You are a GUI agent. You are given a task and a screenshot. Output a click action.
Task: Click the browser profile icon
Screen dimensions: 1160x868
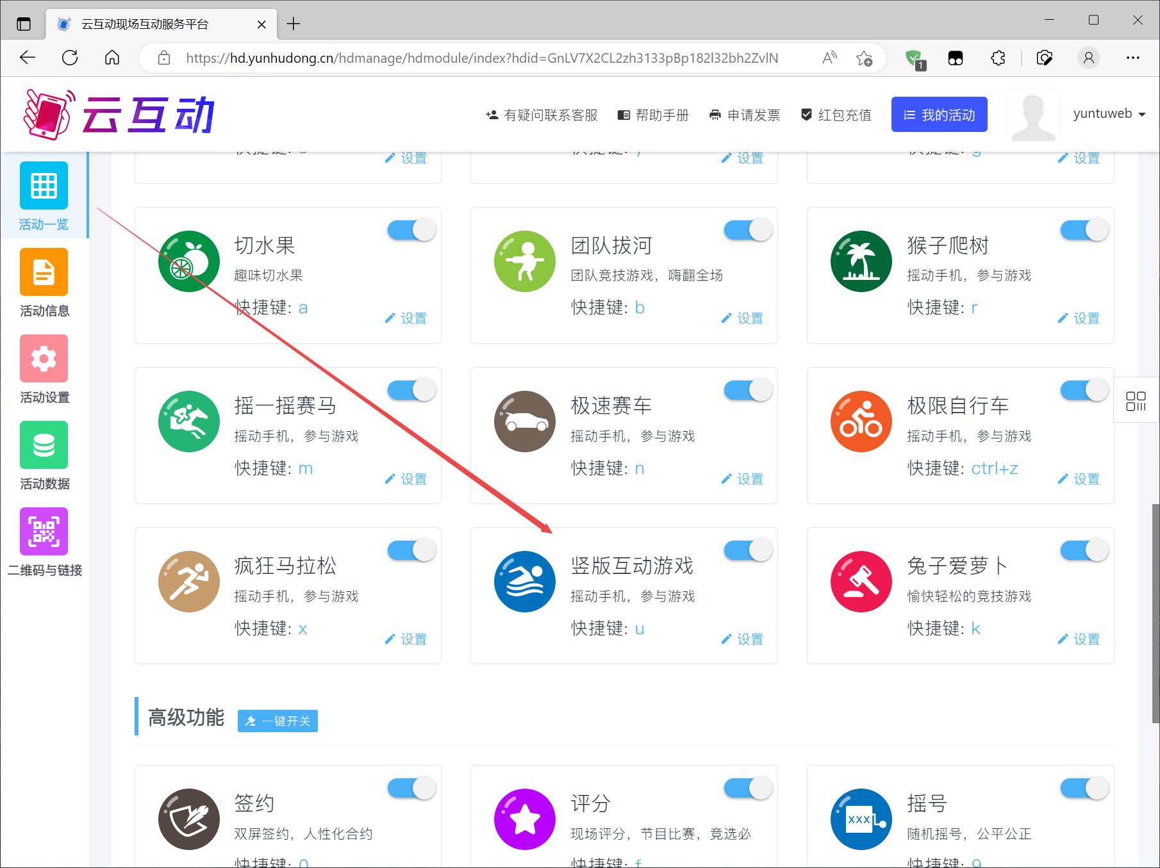[1088, 58]
